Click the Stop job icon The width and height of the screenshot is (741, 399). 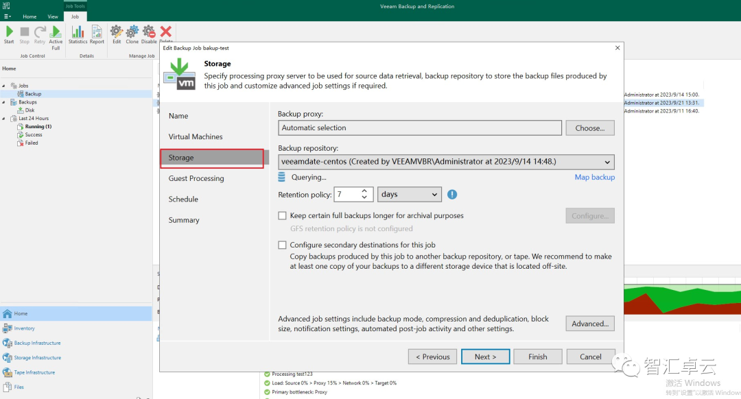pyautogui.click(x=24, y=35)
